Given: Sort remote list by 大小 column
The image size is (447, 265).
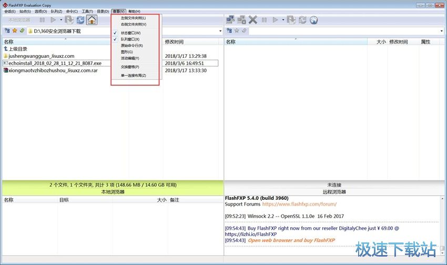Looking at the screenshot, I should 381,42.
